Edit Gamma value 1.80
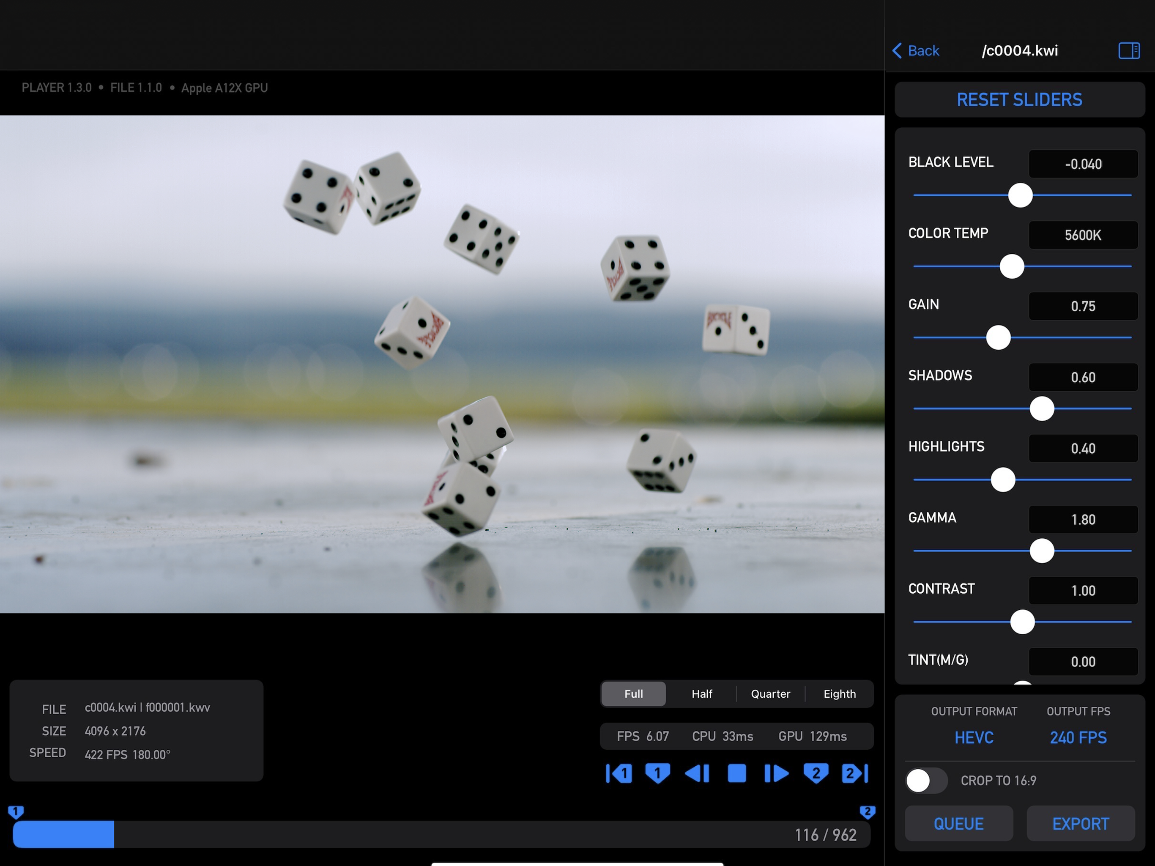Viewport: 1155px width, 866px height. click(x=1083, y=519)
